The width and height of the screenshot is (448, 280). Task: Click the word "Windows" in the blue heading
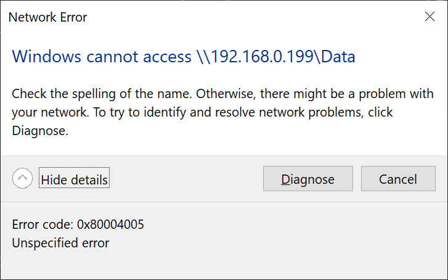[47, 56]
